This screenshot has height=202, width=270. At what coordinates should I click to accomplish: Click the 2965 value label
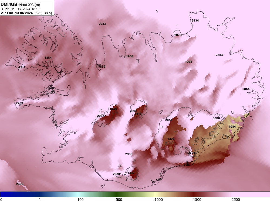[101, 116]
